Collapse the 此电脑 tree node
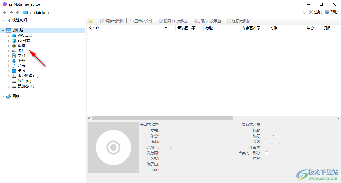Image resolution: width=341 pixels, height=183 pixels. (3, 30)
